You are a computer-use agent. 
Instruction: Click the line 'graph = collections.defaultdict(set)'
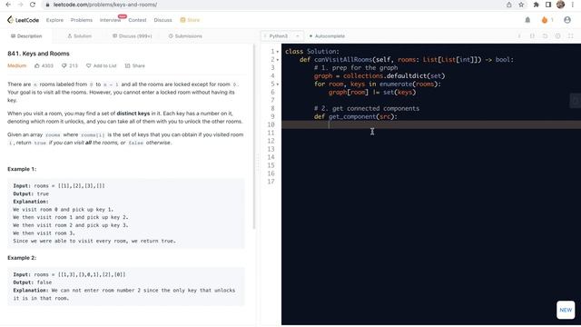coord(379,76)
